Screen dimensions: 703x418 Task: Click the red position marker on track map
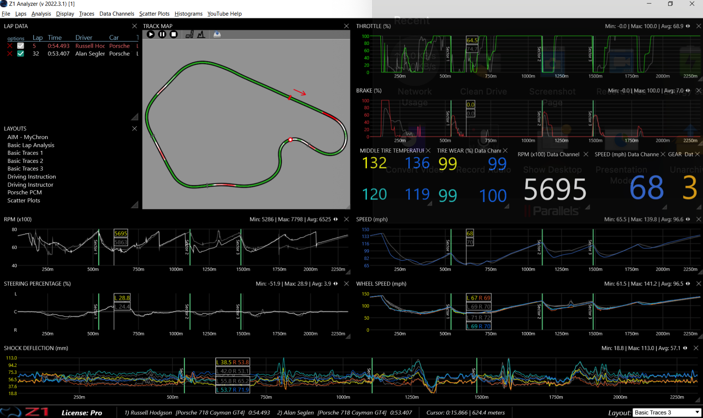click(x=290, y=139)
